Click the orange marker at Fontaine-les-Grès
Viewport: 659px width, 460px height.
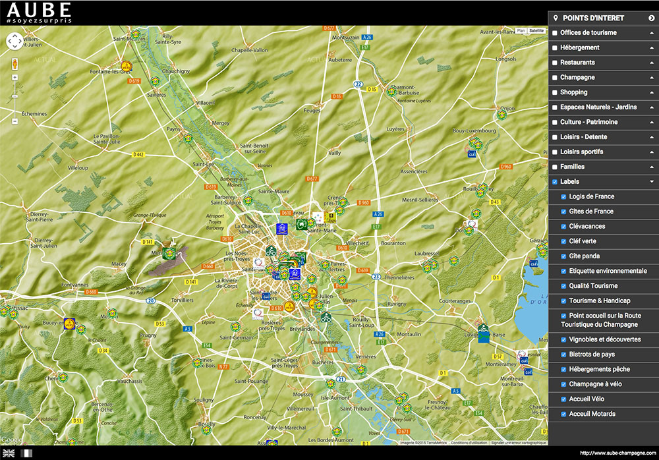126,67
